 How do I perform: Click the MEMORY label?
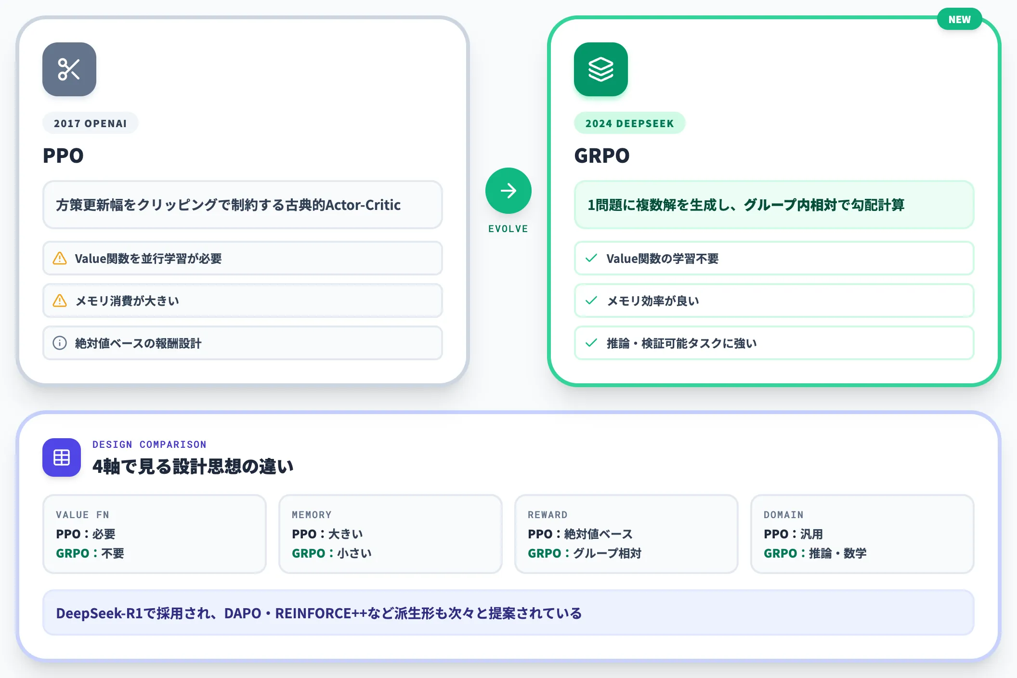coord(312,515)
